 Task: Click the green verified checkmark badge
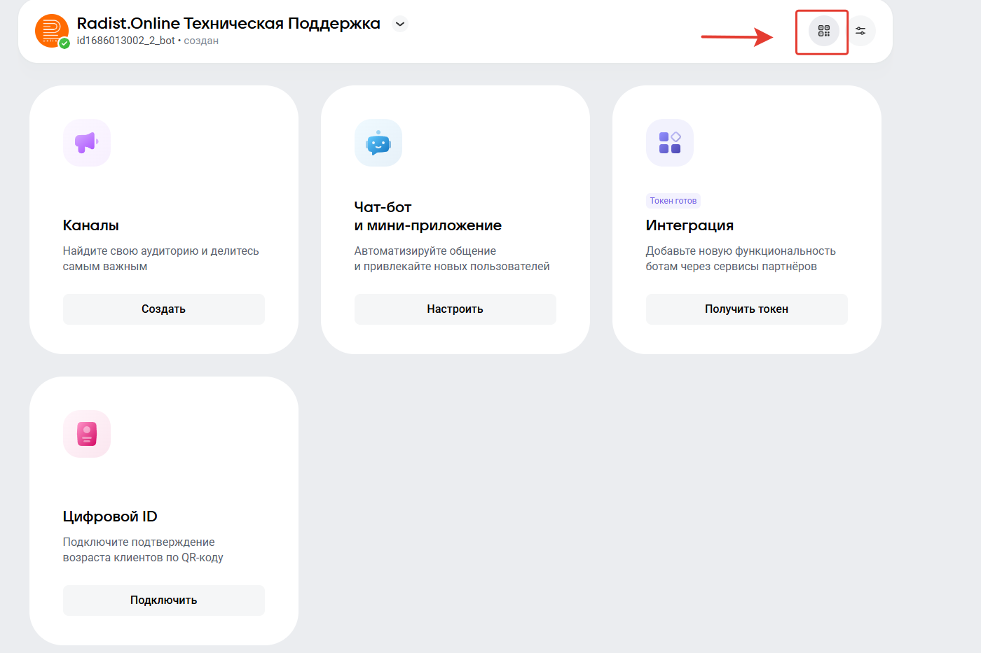click(x=64, y=43)
